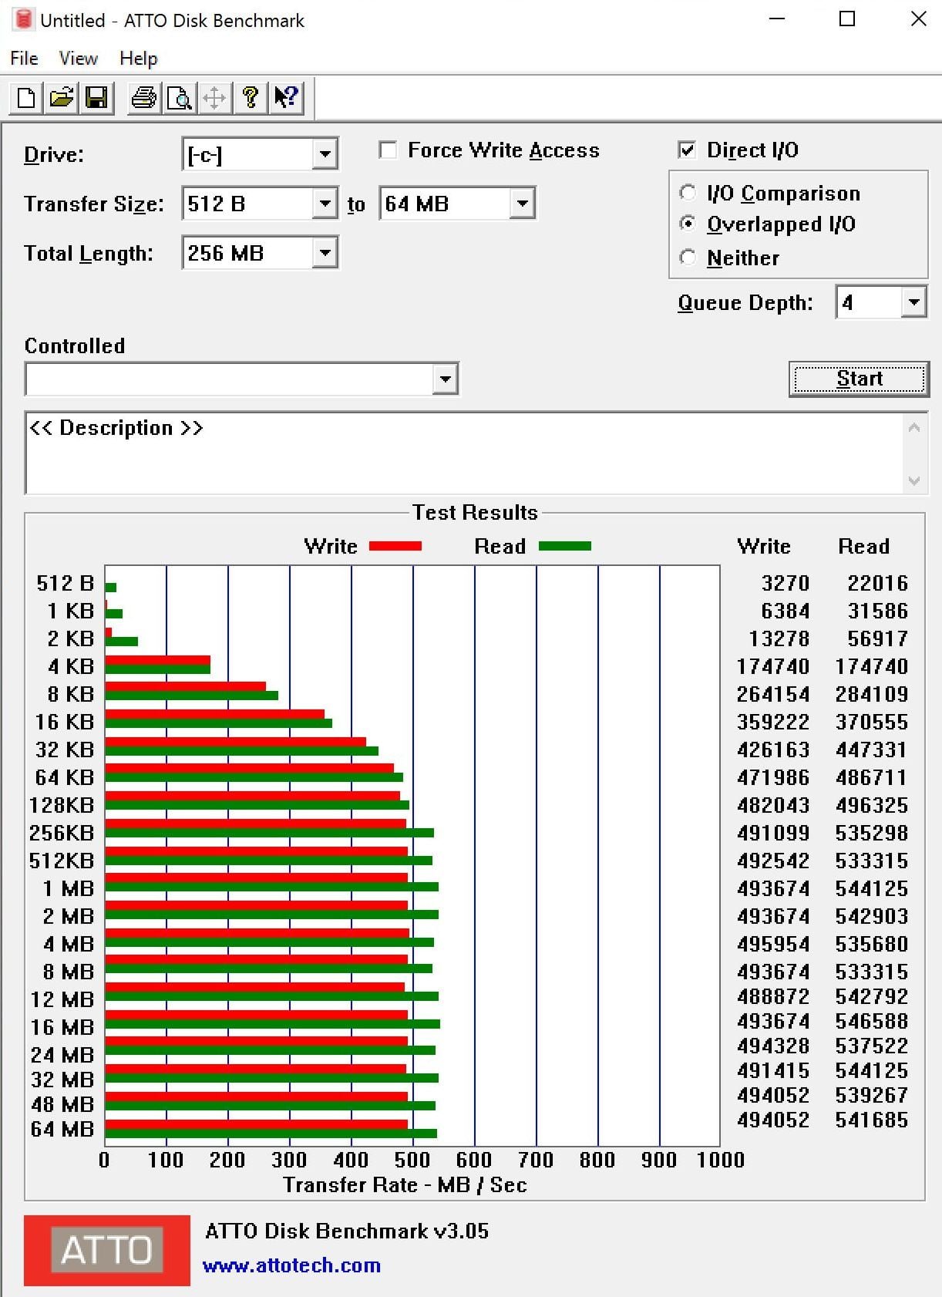Viewport: 942px width, 1297px height.
Task: Click the Test Results heading
Action: click(x=475, y=512)
